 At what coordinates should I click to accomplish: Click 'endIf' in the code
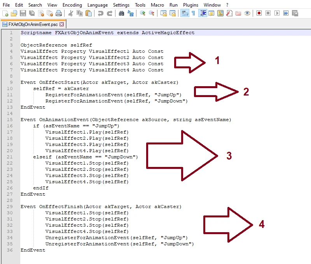(x=41, y=188)
